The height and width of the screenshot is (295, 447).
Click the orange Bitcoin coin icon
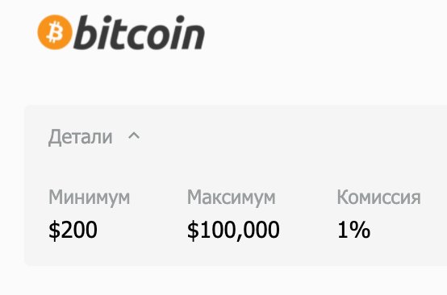point(54,32)
